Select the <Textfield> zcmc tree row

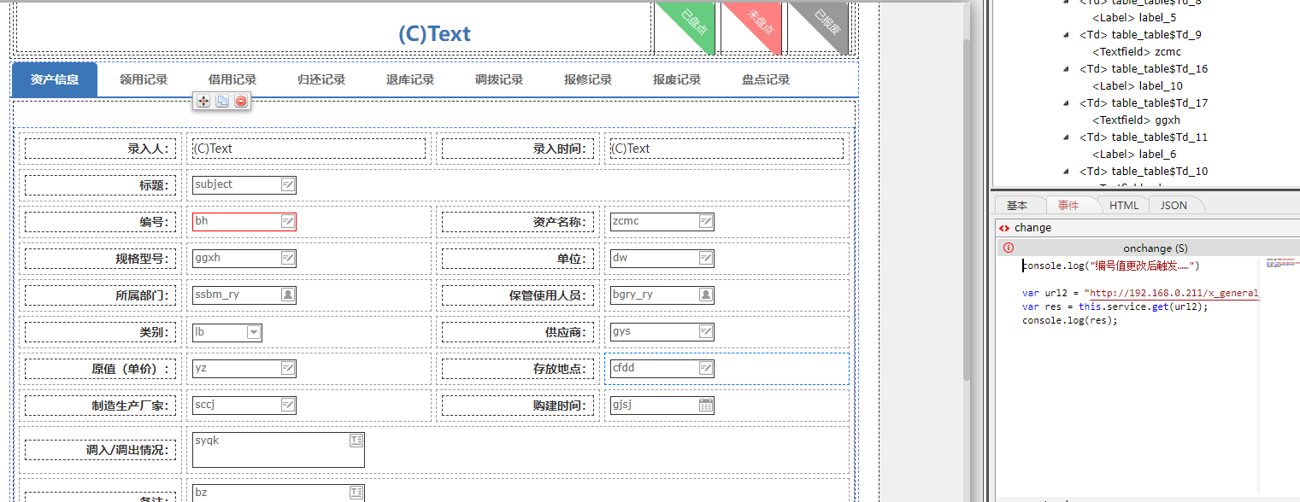1136,52
